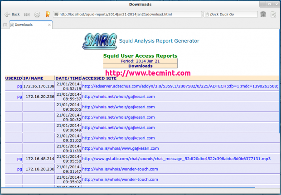Maximize the Downloads browser window
The width and height of the screenshot is (281, 195).
click(x=270, y=5)
